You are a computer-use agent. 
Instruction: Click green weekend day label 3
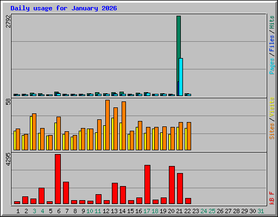(x=34, y=211)
